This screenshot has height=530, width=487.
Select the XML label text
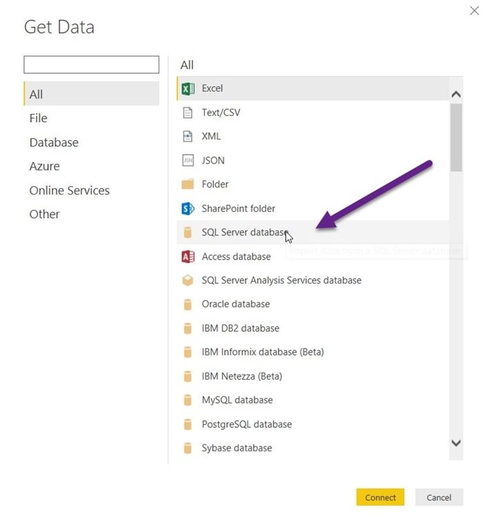(x=211, y=137)
